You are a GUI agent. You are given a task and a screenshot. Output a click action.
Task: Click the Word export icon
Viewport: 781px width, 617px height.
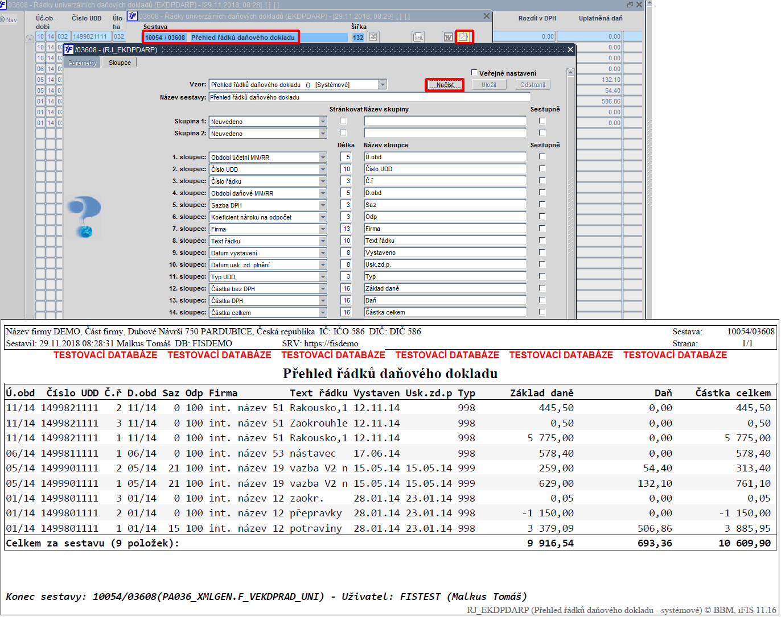(x=448, y=37)
